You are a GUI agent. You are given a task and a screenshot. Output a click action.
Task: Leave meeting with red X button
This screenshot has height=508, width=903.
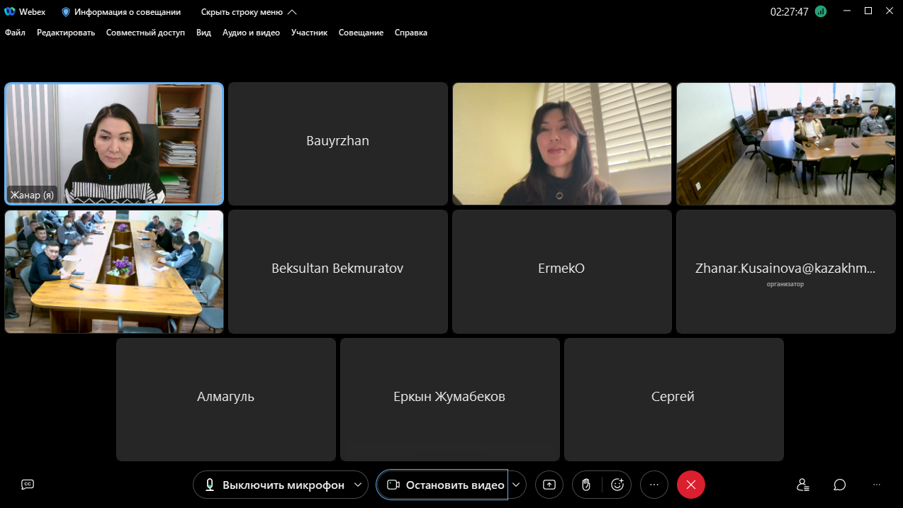tap(691, 485)
